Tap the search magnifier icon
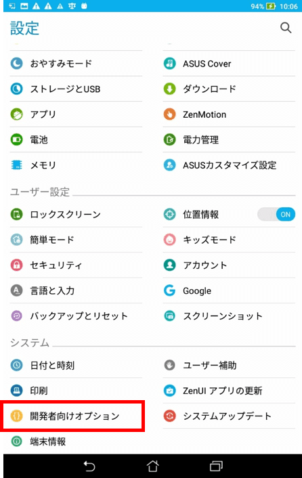The width and height of the screenshot is (302, 478). [x=286, y=28]
